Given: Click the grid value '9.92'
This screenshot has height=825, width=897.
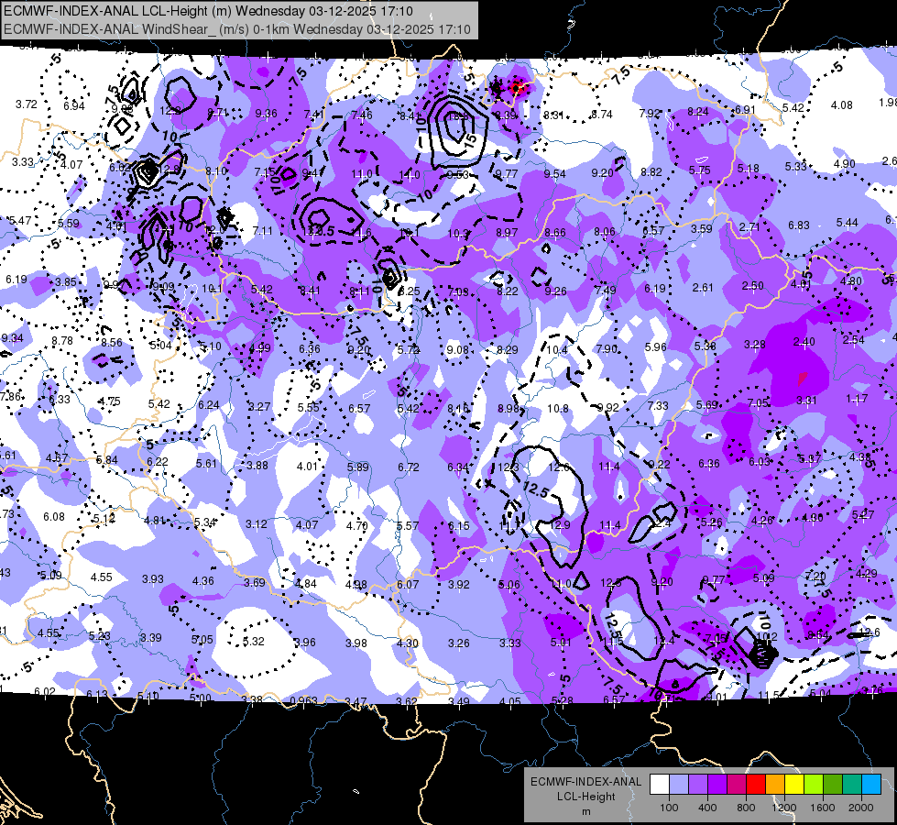Looking at the screenshot, I should click(607, 408).
